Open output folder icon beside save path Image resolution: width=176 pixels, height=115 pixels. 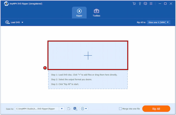coord(69,109)
